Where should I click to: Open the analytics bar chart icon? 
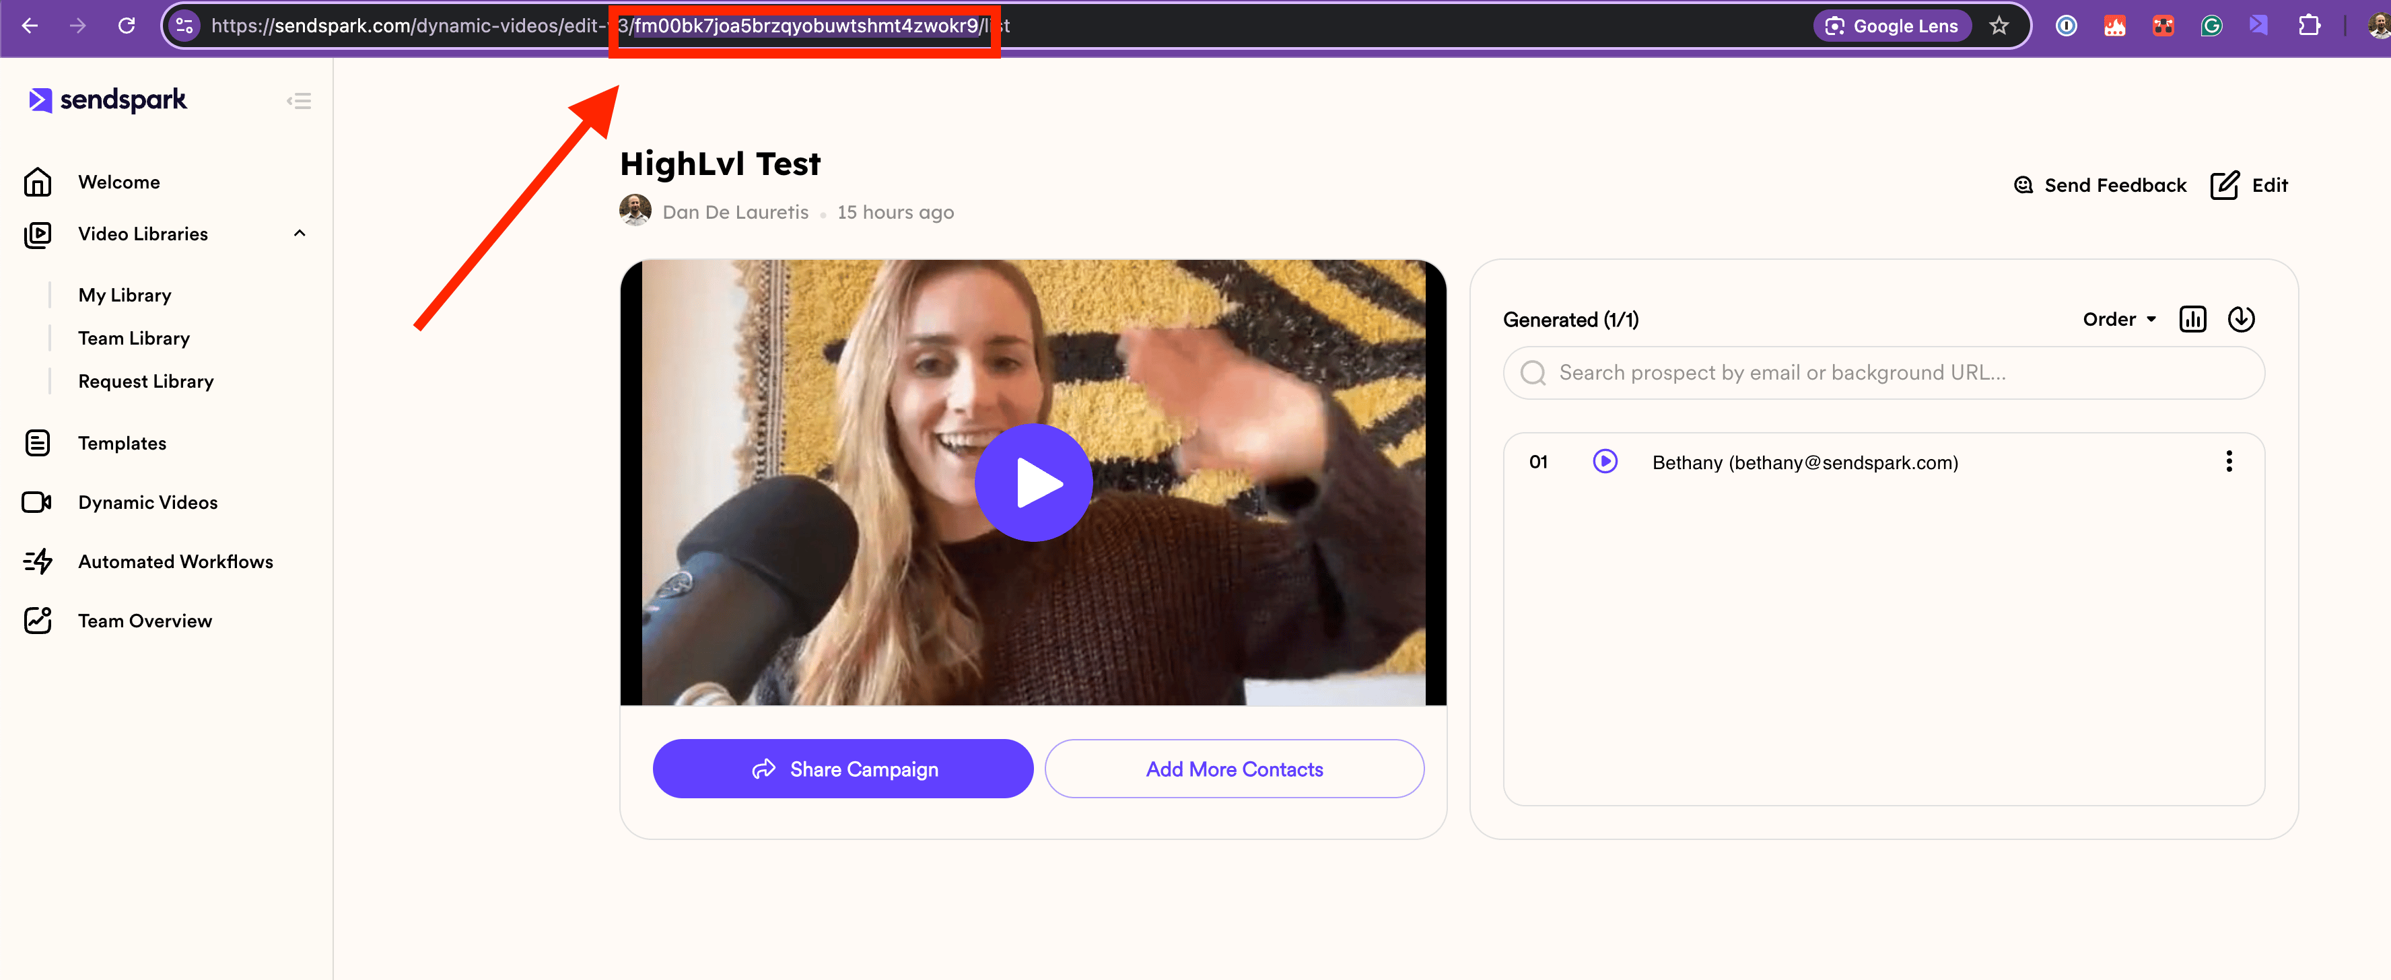coord(2192,319)
